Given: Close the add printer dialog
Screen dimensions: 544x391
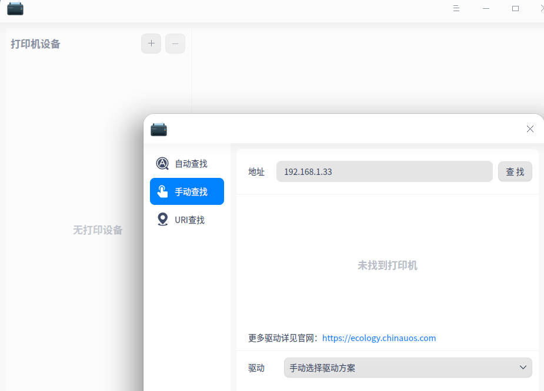Looking at the screenshot, I should point(529,129).
